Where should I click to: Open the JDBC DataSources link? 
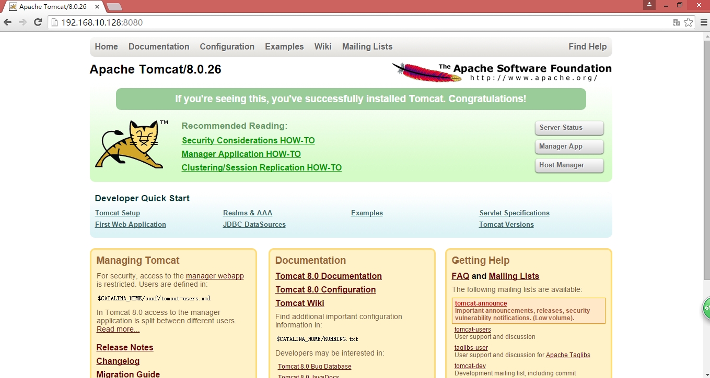(x=254, y=224)
